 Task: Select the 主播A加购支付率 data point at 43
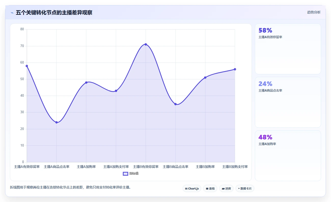click(116, 91)
